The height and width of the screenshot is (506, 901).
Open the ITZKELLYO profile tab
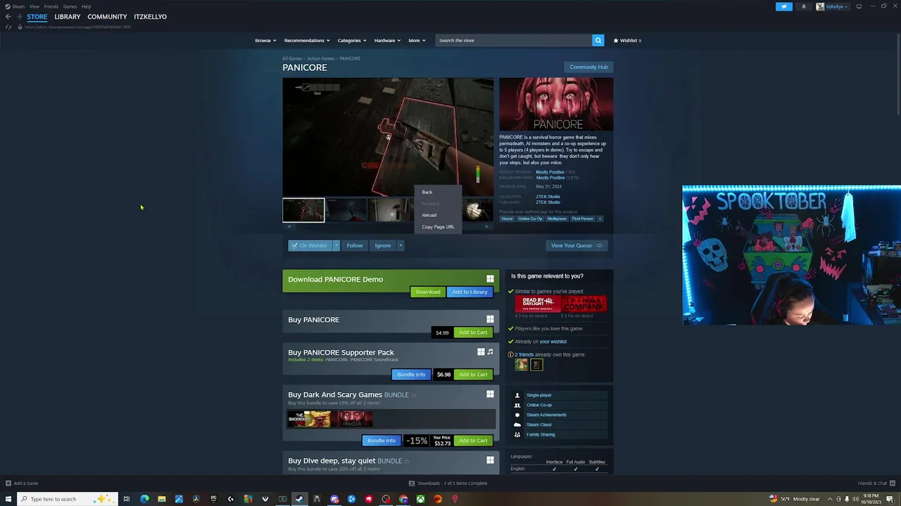pyautogui.click(x=150, y=16)
